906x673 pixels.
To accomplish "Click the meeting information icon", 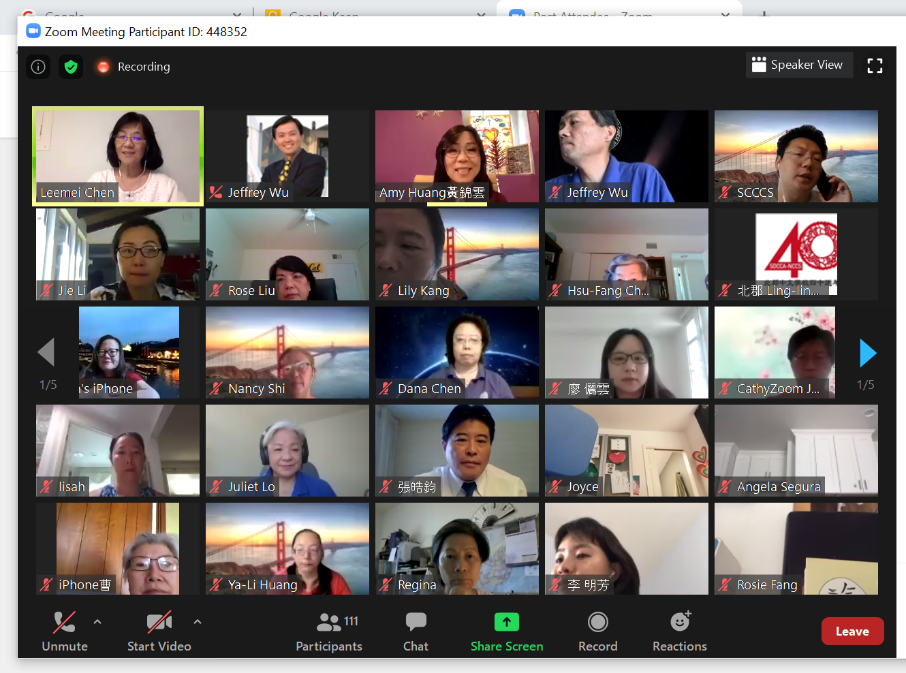I will [38, 67].
